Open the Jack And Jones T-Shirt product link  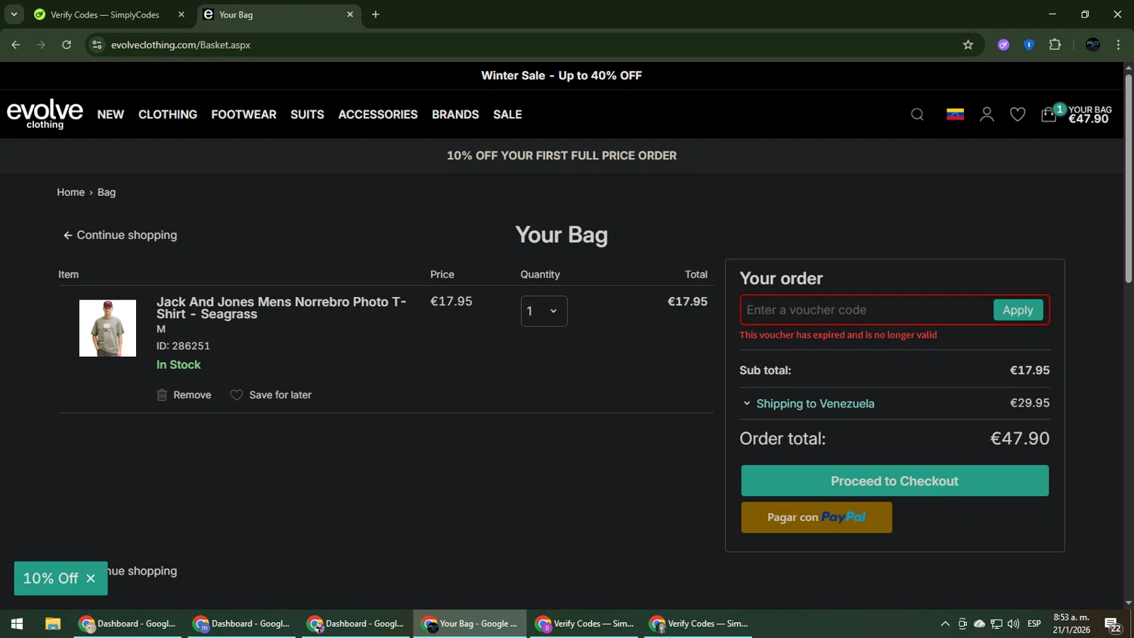[281, 308]
